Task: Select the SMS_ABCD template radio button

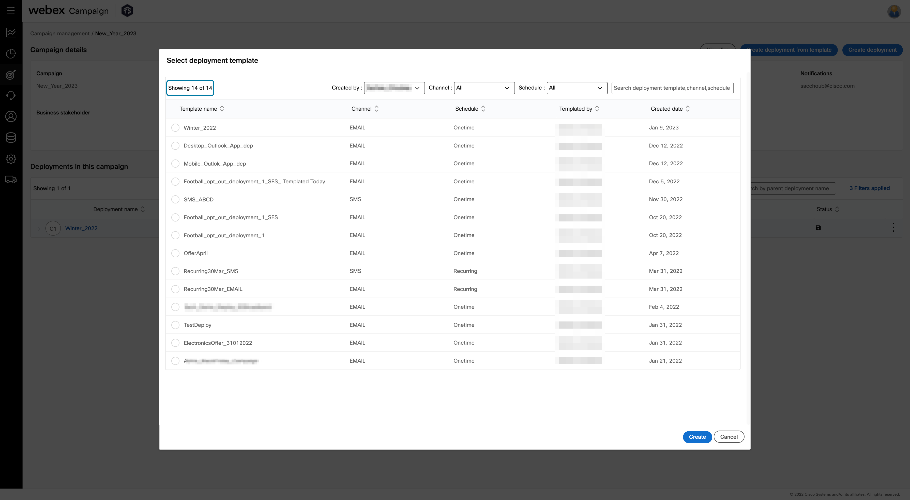Action: (x=175, y=199)
